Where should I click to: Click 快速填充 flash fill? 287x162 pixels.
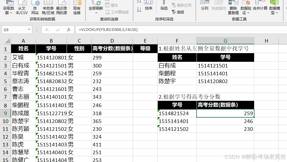click(219, 5)
